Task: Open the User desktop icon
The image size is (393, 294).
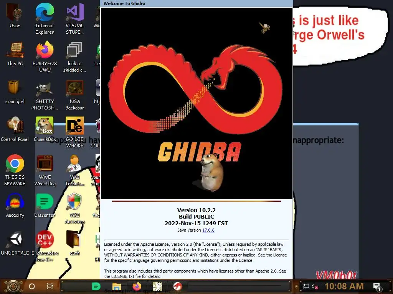Action: point(15,15)
